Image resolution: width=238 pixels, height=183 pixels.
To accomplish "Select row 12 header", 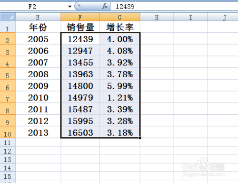I will pos(8,151).
